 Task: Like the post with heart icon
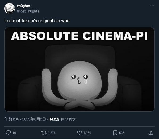pyautogui.click(x=79, y=133)
